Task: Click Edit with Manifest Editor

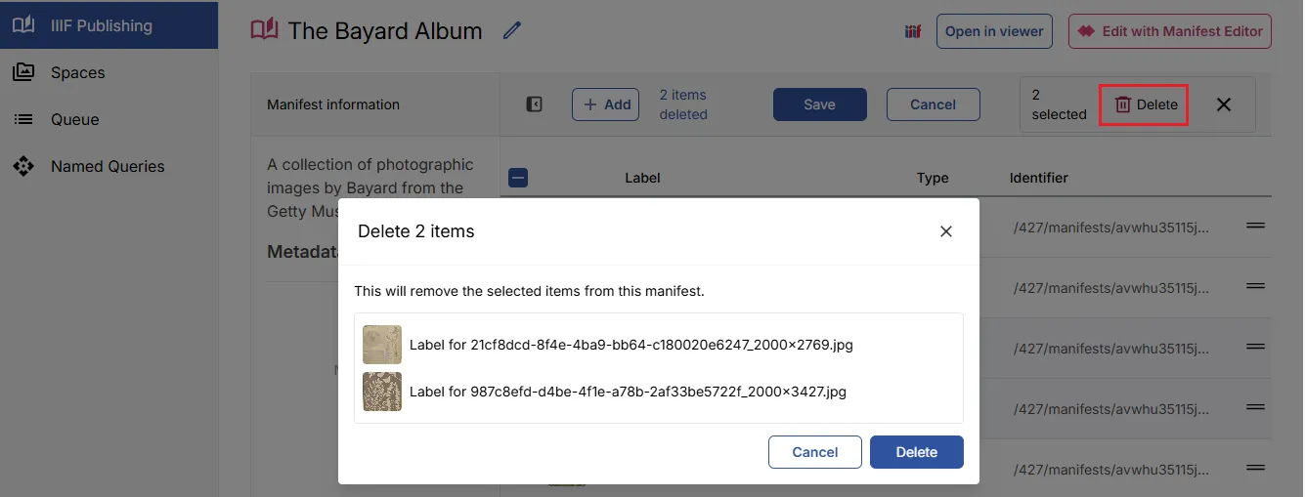Action: point(1169,31)
